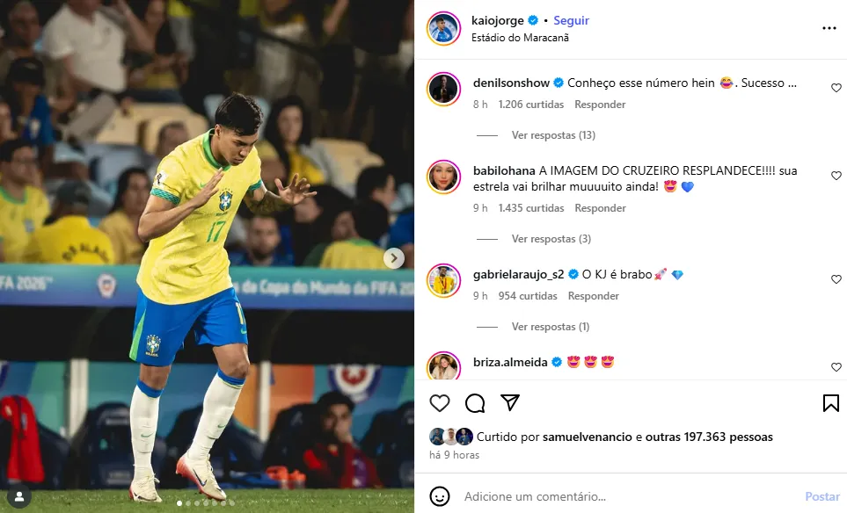Expand Ver respostas (13) replies
Image resolution: width=847 pixels, height=513 pixels.
pyautogui.click(x=553, y=135)
